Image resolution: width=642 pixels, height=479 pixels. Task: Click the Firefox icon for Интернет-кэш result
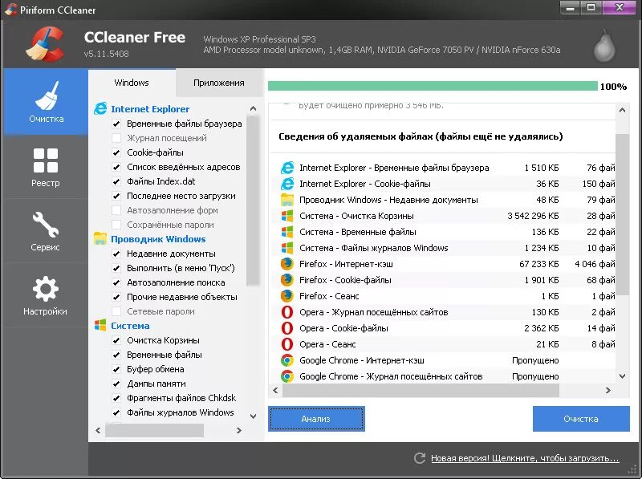point(287,264)
